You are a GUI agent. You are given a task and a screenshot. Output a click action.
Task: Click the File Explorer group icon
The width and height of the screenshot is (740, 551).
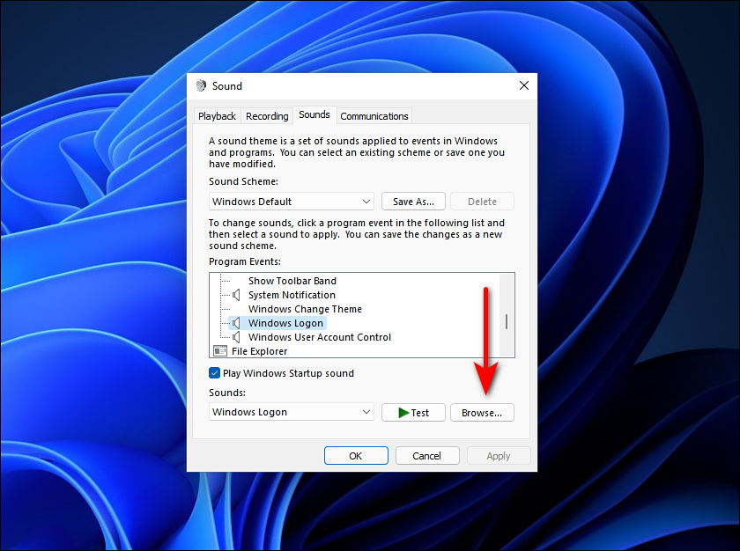click(220, 351)
